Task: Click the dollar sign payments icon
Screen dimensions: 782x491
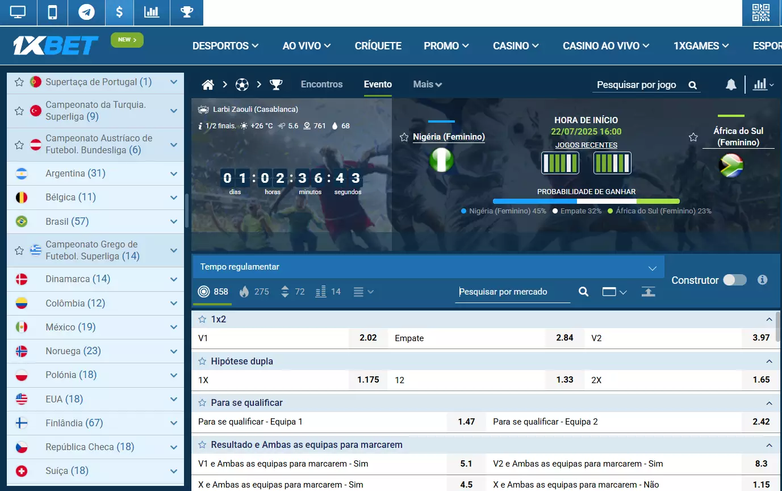Action: click(119, 12)
